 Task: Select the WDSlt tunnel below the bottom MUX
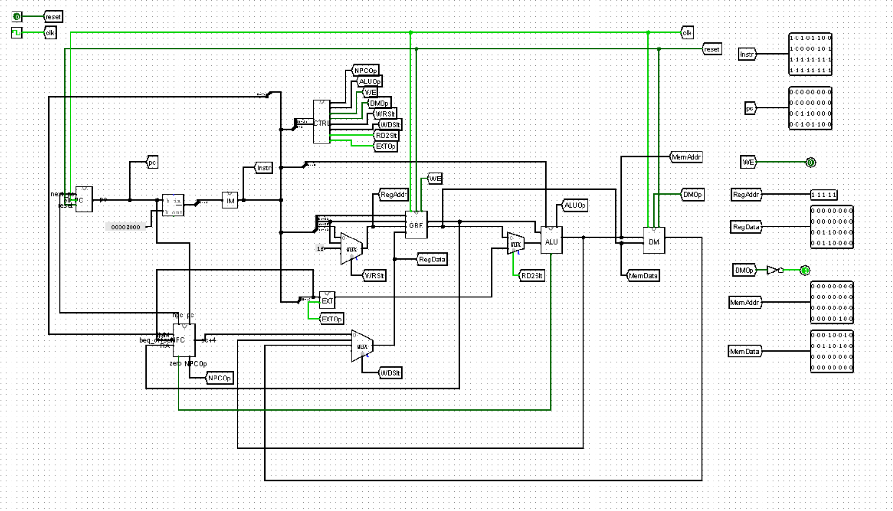coord(390,373)
